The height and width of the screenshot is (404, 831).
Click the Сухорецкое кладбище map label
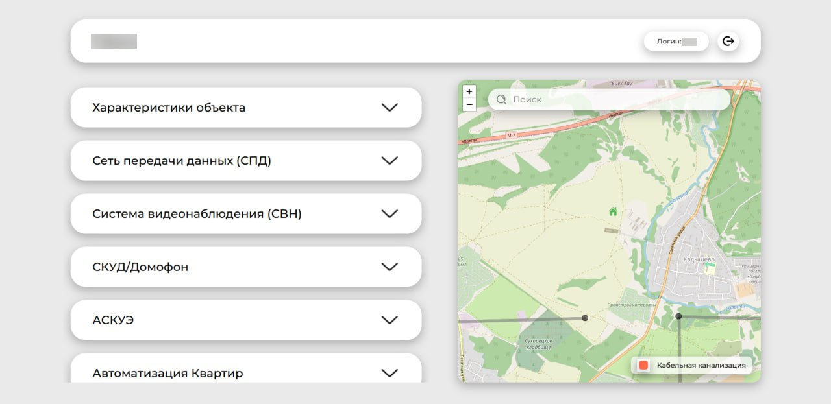538,344
